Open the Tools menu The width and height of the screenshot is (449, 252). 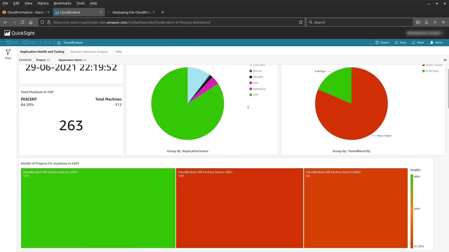80,3
